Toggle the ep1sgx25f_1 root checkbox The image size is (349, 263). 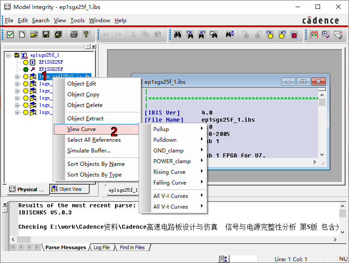pyautogui.click(x=16, y=55)
